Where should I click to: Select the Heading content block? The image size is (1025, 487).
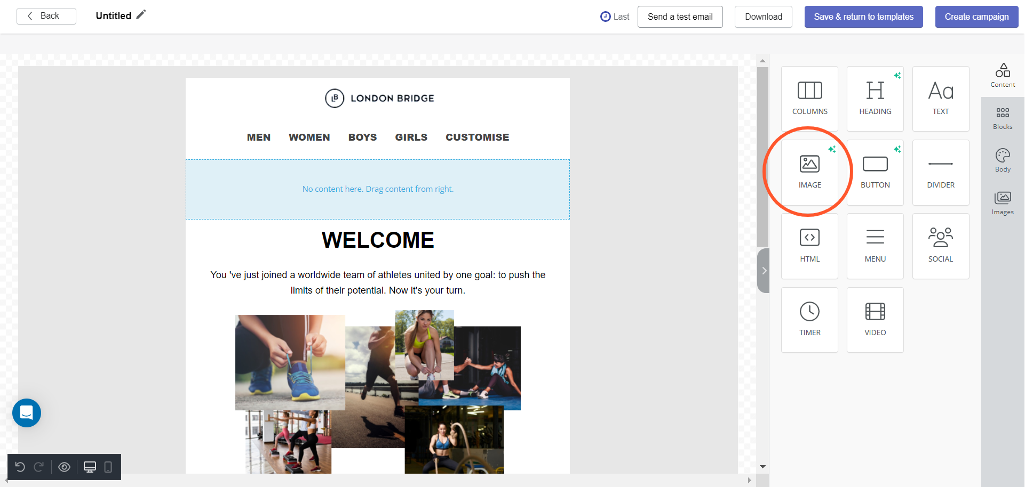pyautogui.click(x=875, y=99)
